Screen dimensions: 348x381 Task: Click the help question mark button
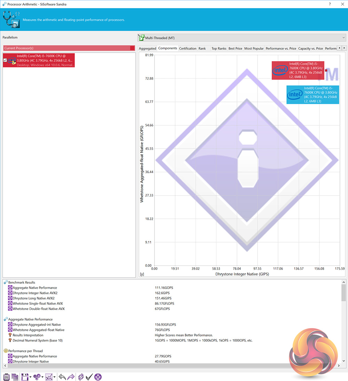click(x=330, y=4)
